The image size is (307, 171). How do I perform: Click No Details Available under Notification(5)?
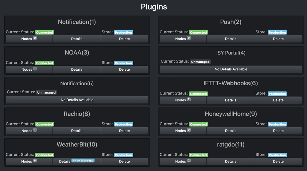tap(77, 100)
